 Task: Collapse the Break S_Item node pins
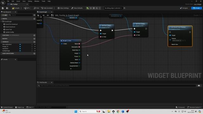71,69
